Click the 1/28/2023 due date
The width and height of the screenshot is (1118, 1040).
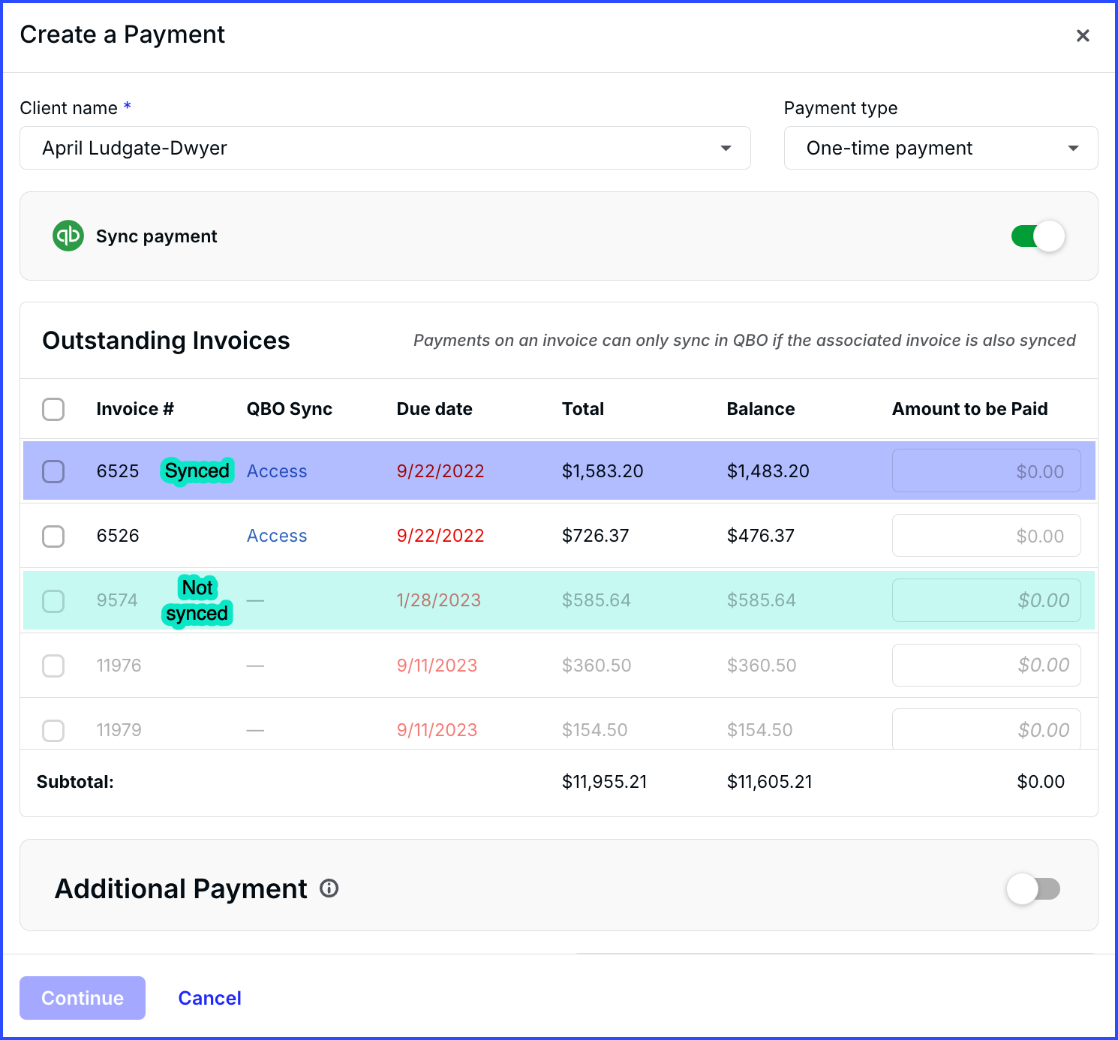[439, 600]
